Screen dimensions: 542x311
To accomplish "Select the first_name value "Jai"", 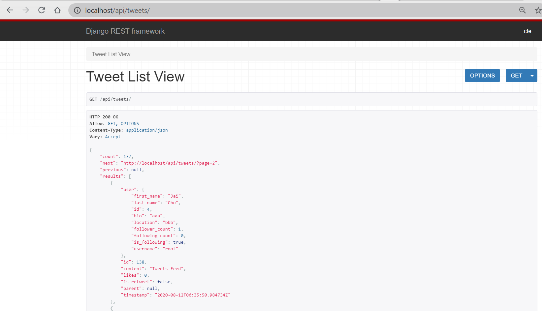I will click(174, 196).
